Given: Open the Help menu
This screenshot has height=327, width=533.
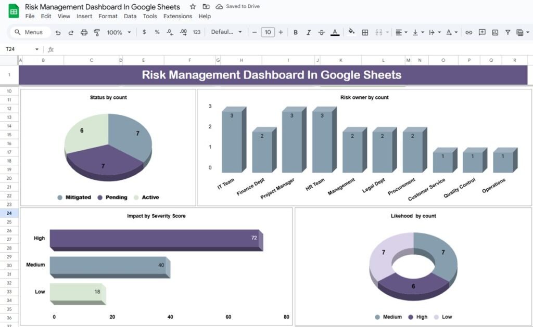Looking at the screenshot, I should tap(205, 16).
